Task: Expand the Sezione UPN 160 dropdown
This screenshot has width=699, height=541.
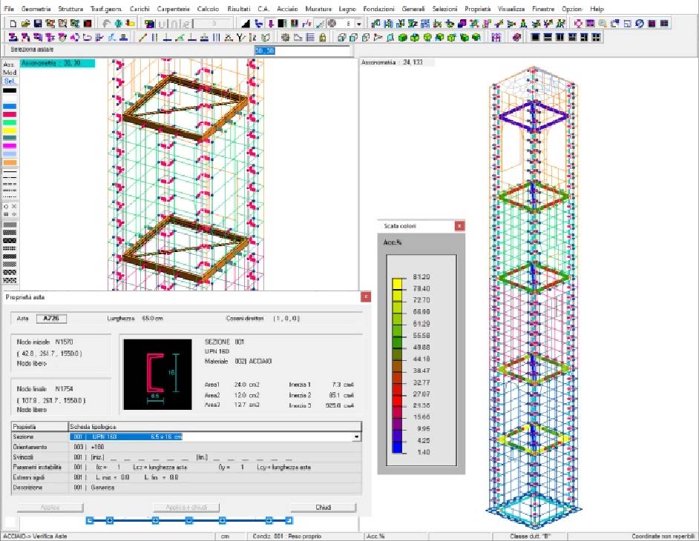Action: point(356,437)
